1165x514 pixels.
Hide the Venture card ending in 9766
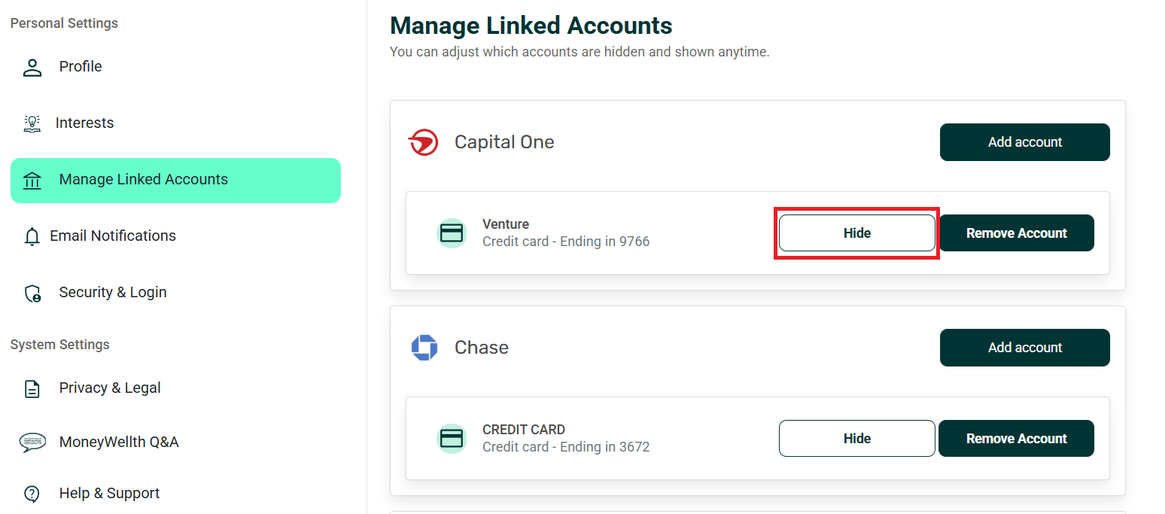click(856, 233)
